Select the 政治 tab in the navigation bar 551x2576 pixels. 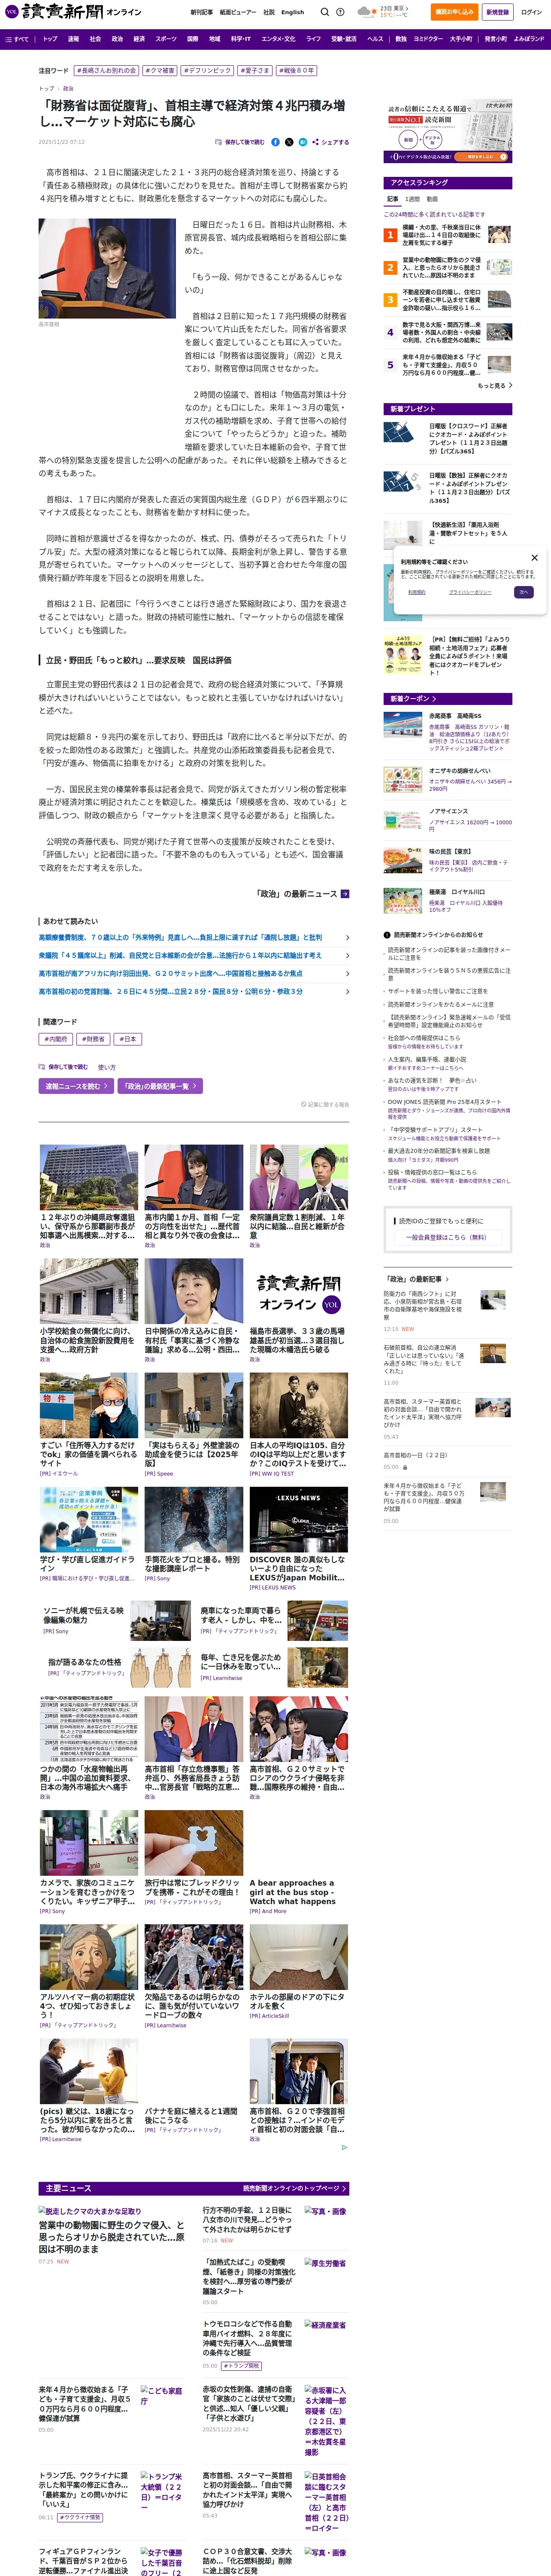click(117, 39)
